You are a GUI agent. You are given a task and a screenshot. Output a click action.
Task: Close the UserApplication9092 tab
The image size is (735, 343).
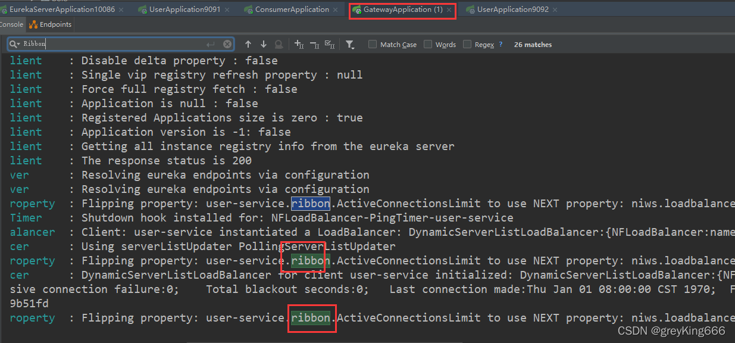click(x=555, y=10)
